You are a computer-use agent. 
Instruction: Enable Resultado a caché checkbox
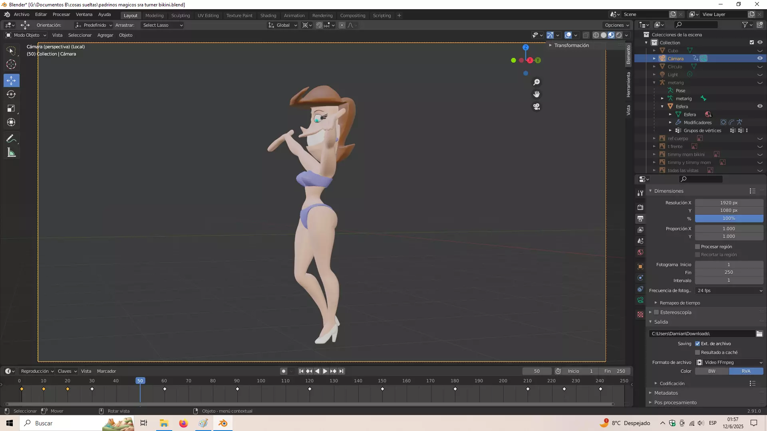697,352
